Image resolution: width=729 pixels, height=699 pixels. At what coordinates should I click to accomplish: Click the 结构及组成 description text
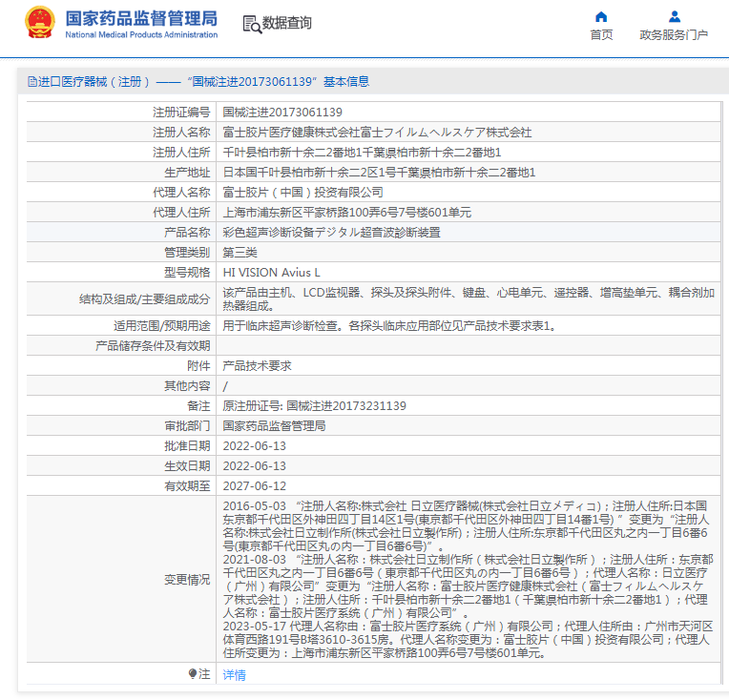point(469,298)
